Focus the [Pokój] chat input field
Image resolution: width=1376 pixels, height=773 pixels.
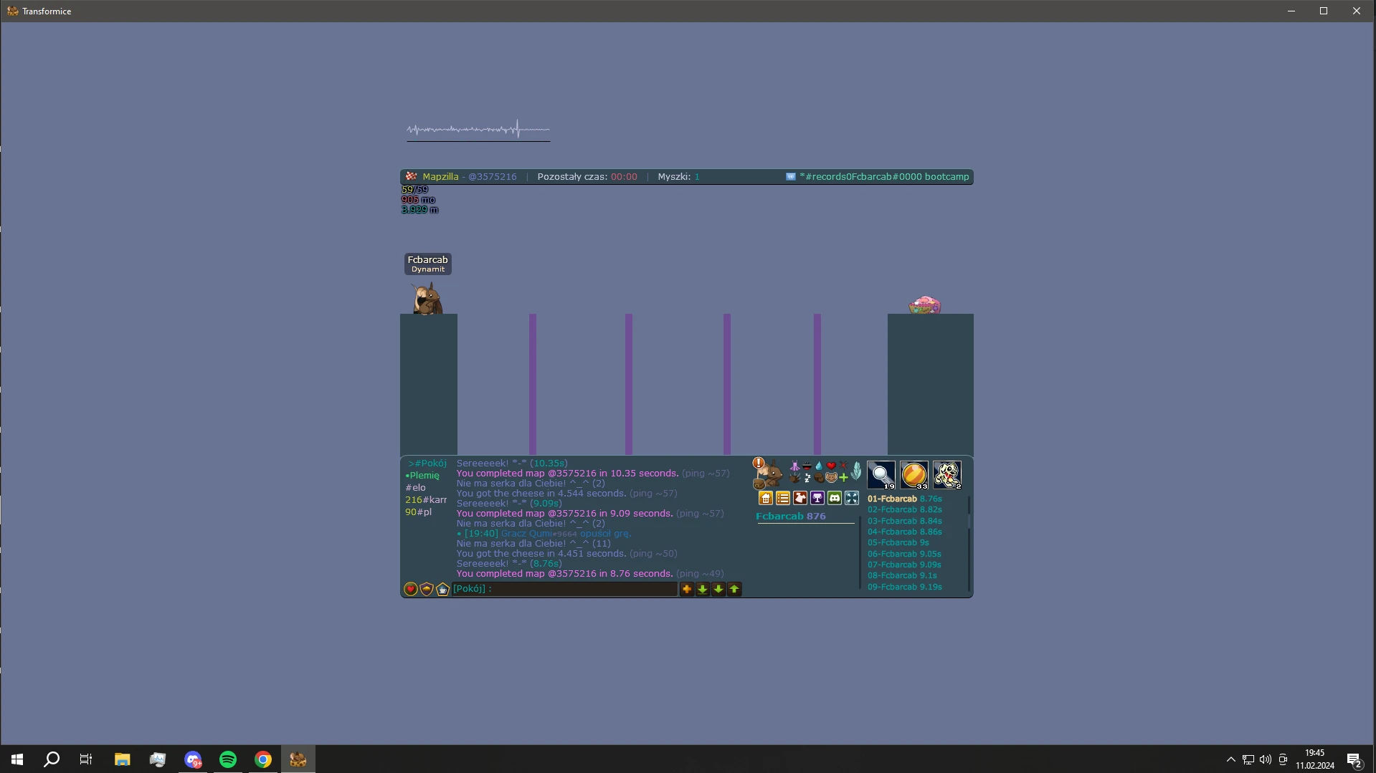coord(565,589)
